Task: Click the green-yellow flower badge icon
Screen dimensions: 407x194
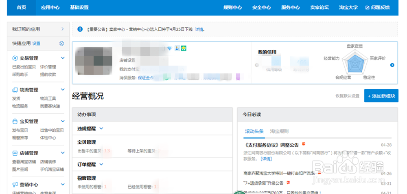Action: 184,48
